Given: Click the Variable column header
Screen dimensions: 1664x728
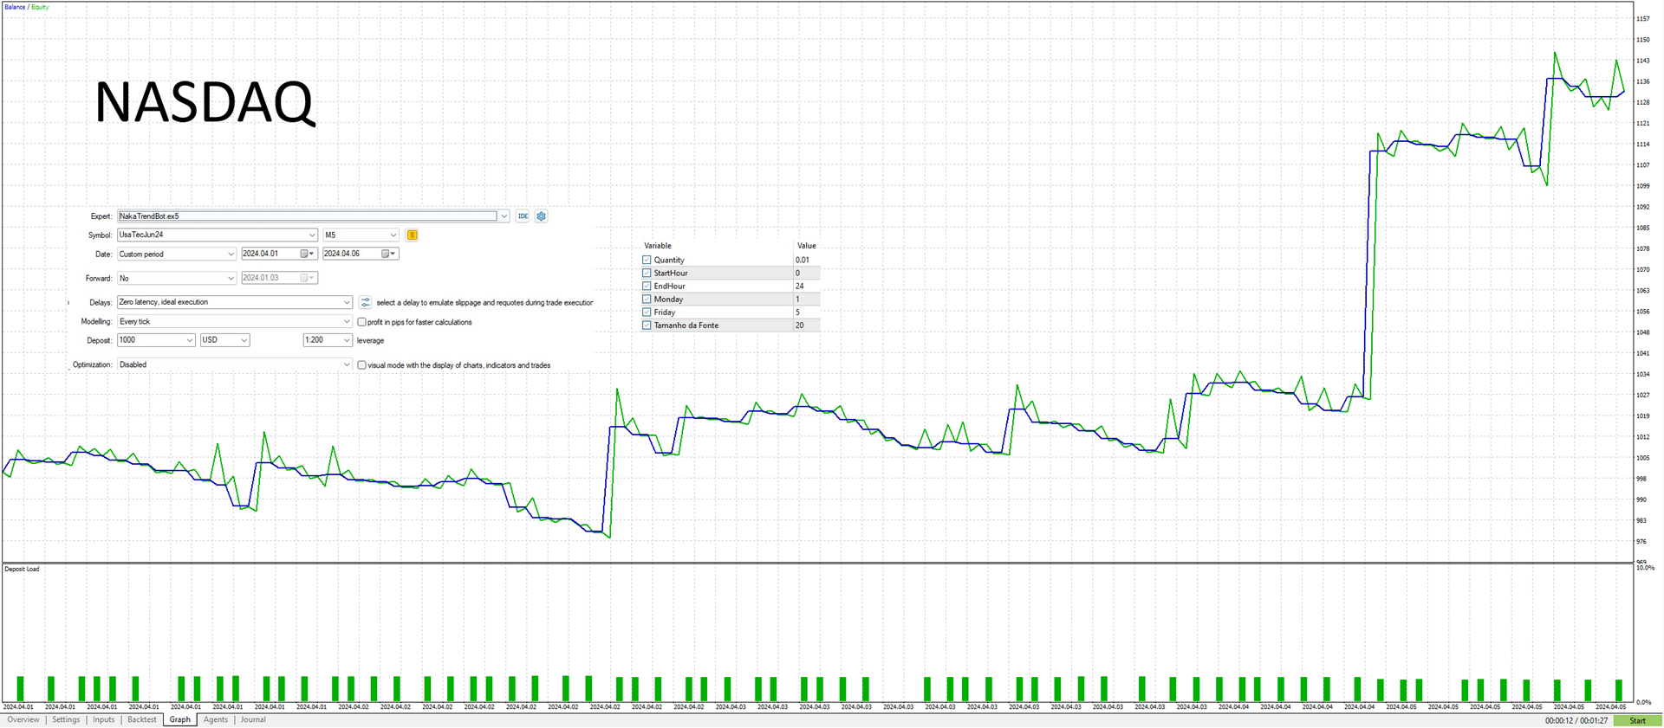Looking at the screenshot, I should (x=658, y=246).
